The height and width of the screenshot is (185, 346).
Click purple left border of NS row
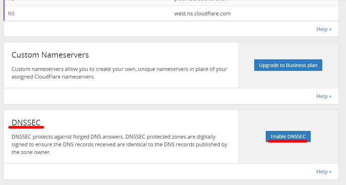point(4,14)
